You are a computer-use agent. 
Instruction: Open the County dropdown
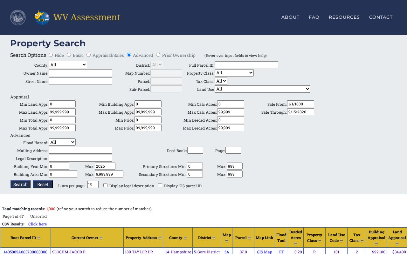tap(68, 65)
